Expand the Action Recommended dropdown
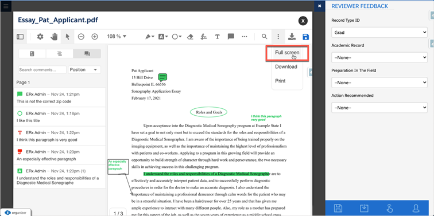 (379, 108)
